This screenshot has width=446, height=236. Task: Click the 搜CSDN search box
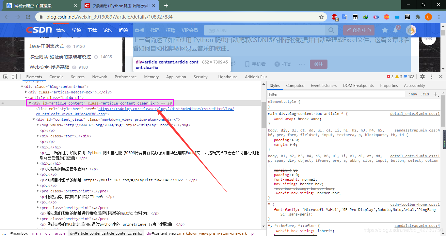[264, 30]
